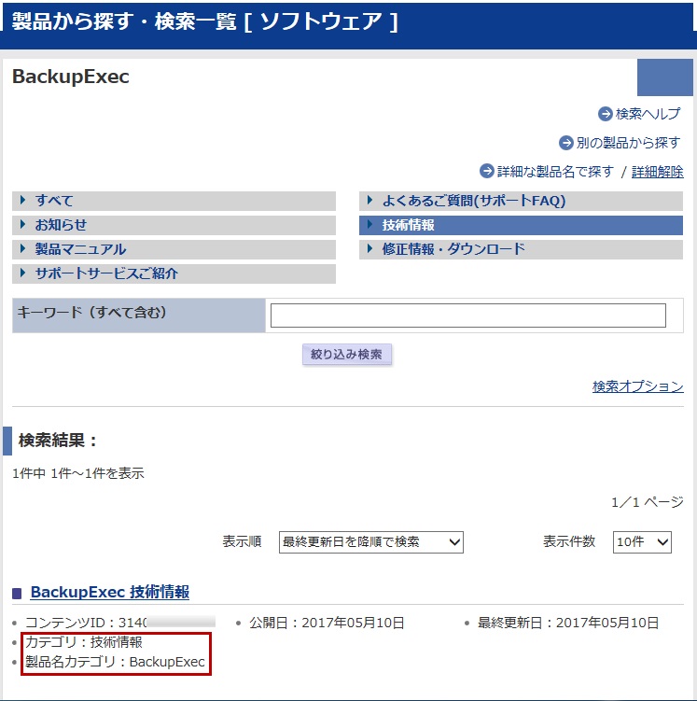Click the カテゴリ：技術情報 text
Screen dimensions: 697x701
click(84, 642)
